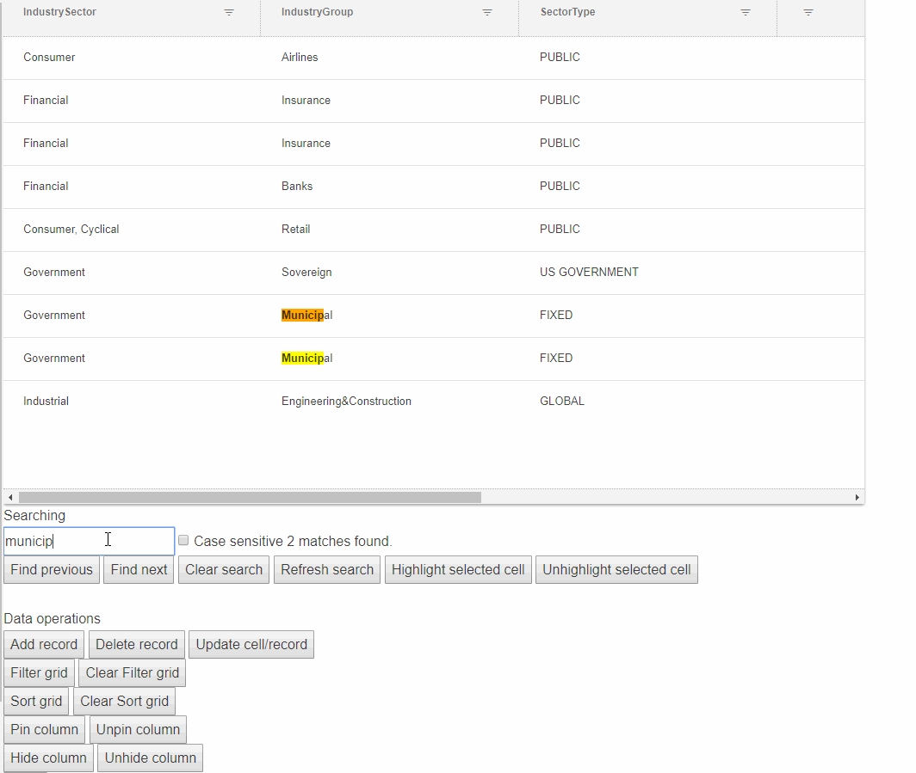Select the orange-highlighted Municipal cell

[390, 316]
